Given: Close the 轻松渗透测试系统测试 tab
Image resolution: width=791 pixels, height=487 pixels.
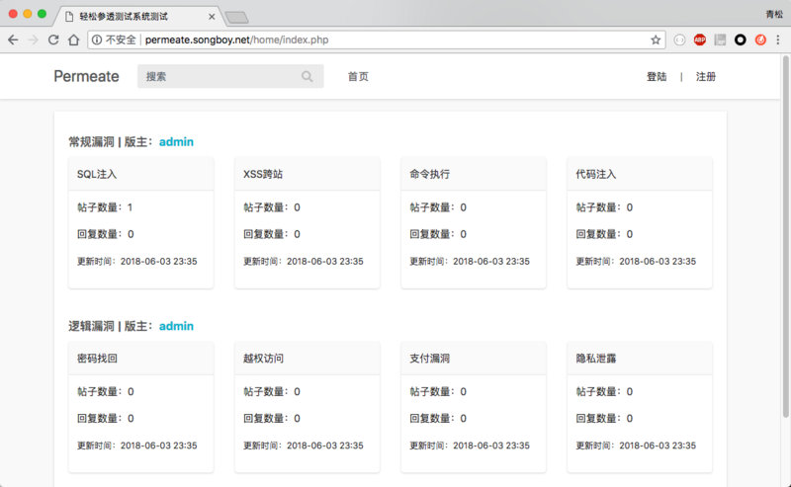Looking at the screenshot, I should tap(212, 17).
